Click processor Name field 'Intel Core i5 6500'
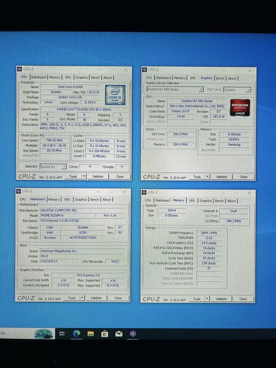This screenshot has width=276, height=368. tap(70, 87)
